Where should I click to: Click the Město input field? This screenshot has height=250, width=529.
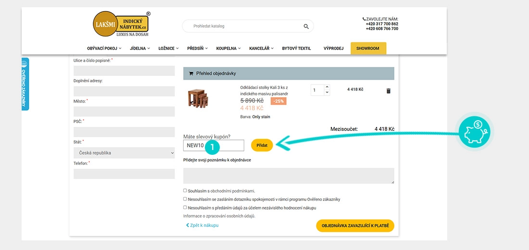click(x=124, y=112)
